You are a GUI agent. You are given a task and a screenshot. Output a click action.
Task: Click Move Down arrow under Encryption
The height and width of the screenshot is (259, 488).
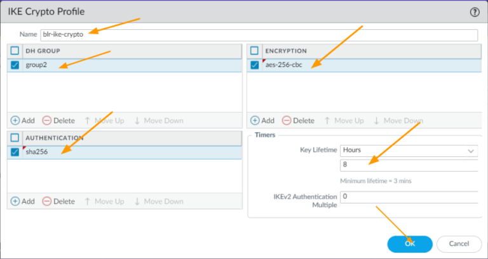point(376,120)
